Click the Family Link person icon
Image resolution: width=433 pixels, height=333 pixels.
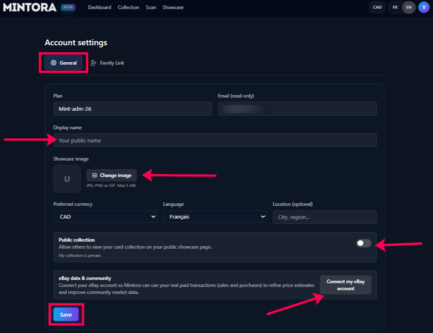pos(94,63)
